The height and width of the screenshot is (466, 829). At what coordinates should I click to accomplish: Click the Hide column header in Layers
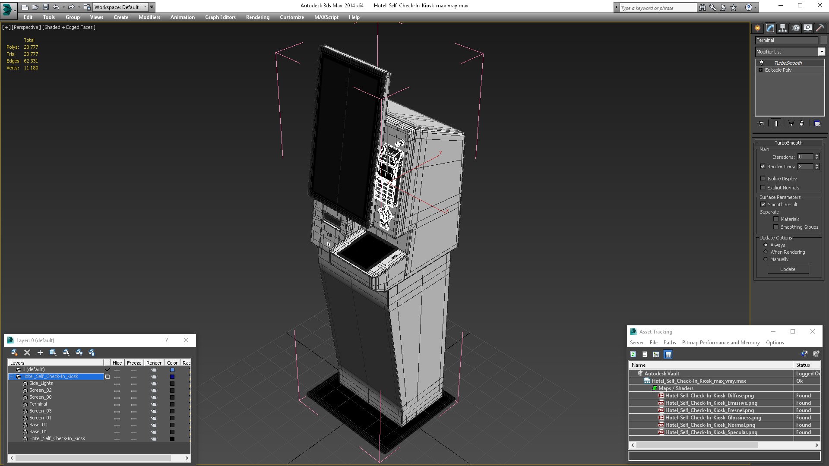(x=117, y=363)
